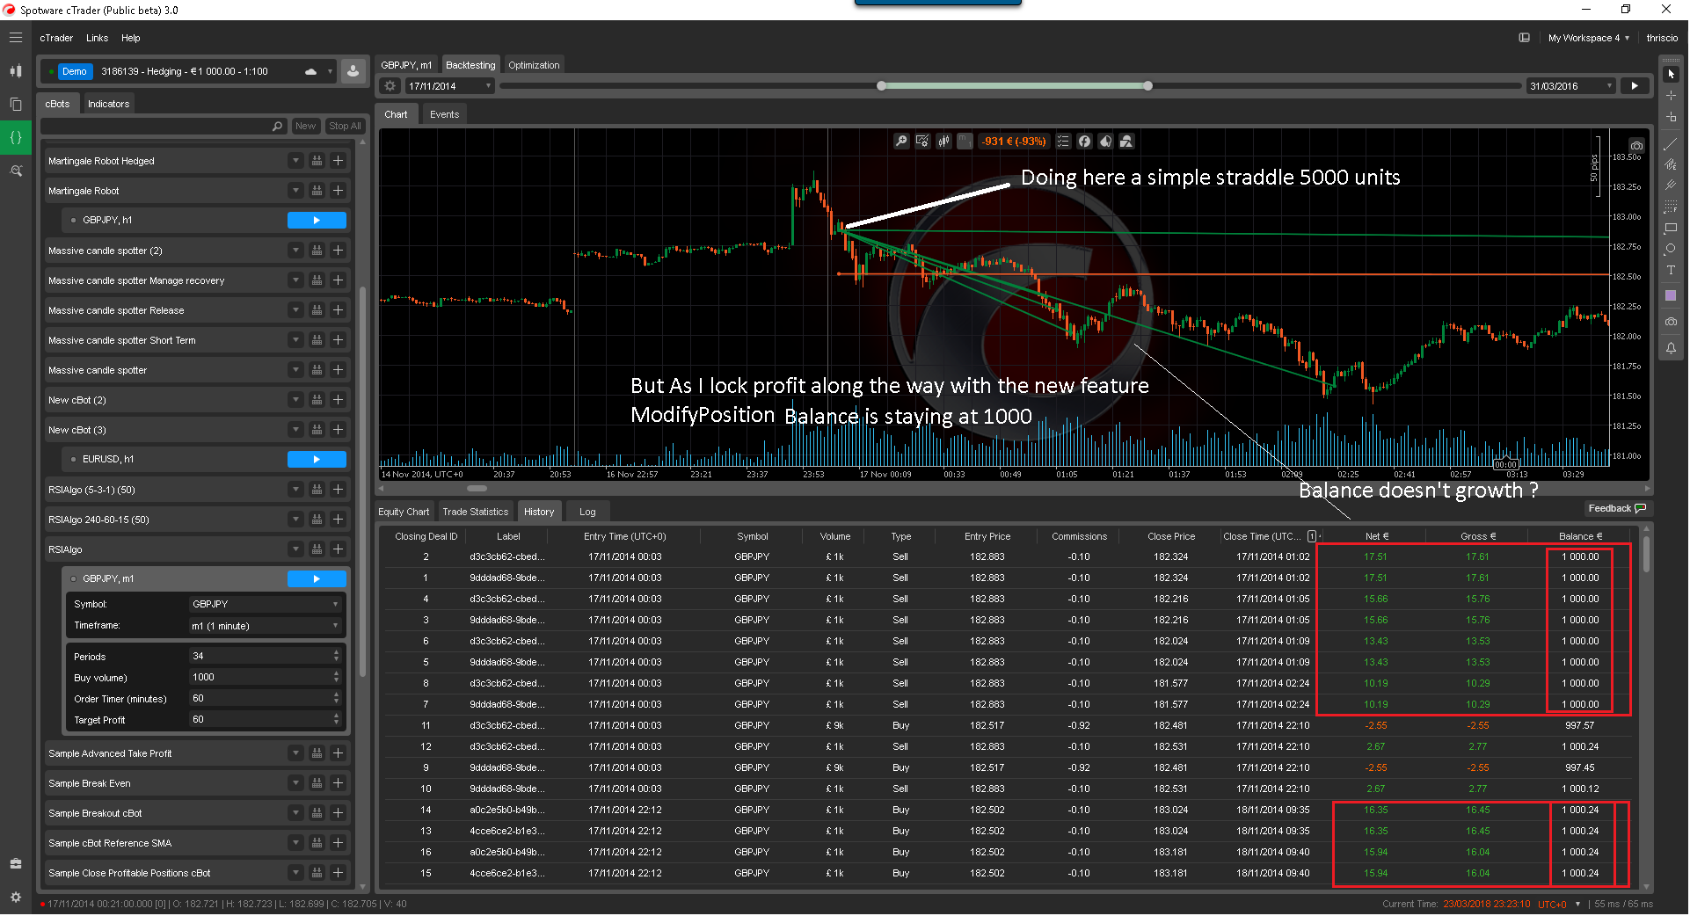Open the backtest start date 17/11/2014 dropdown
The width and height of the screenshot is (1690, 916).
coord(450,86)
